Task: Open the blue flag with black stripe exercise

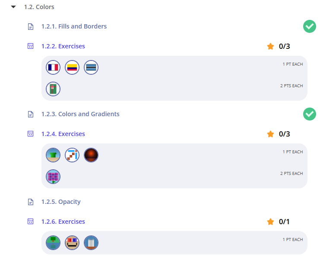Action: tap(91, 67)
